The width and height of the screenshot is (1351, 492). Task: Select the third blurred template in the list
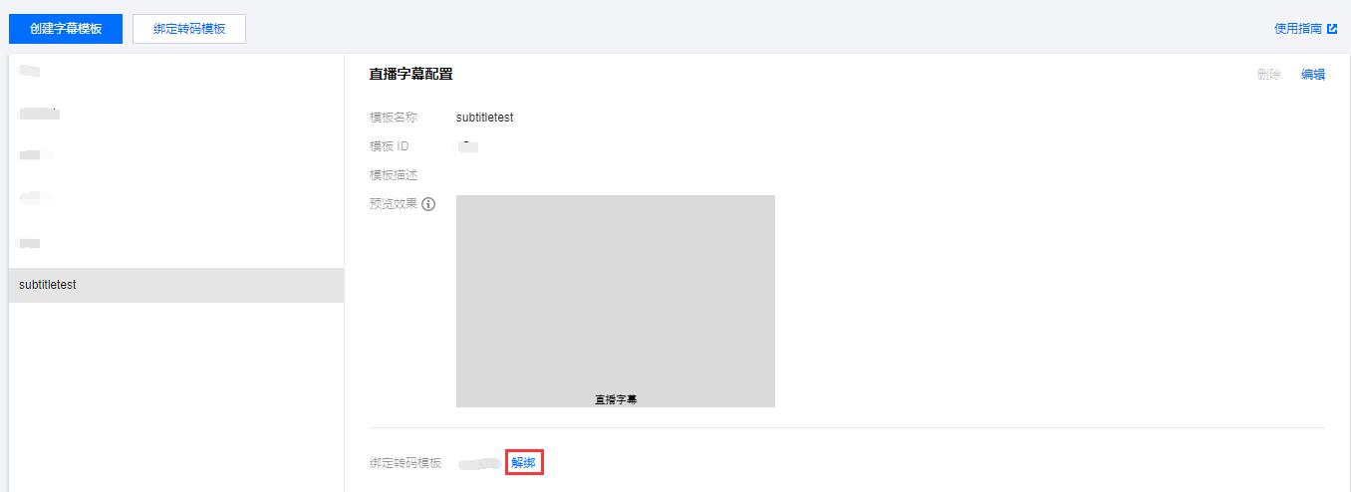click(176, 156)
